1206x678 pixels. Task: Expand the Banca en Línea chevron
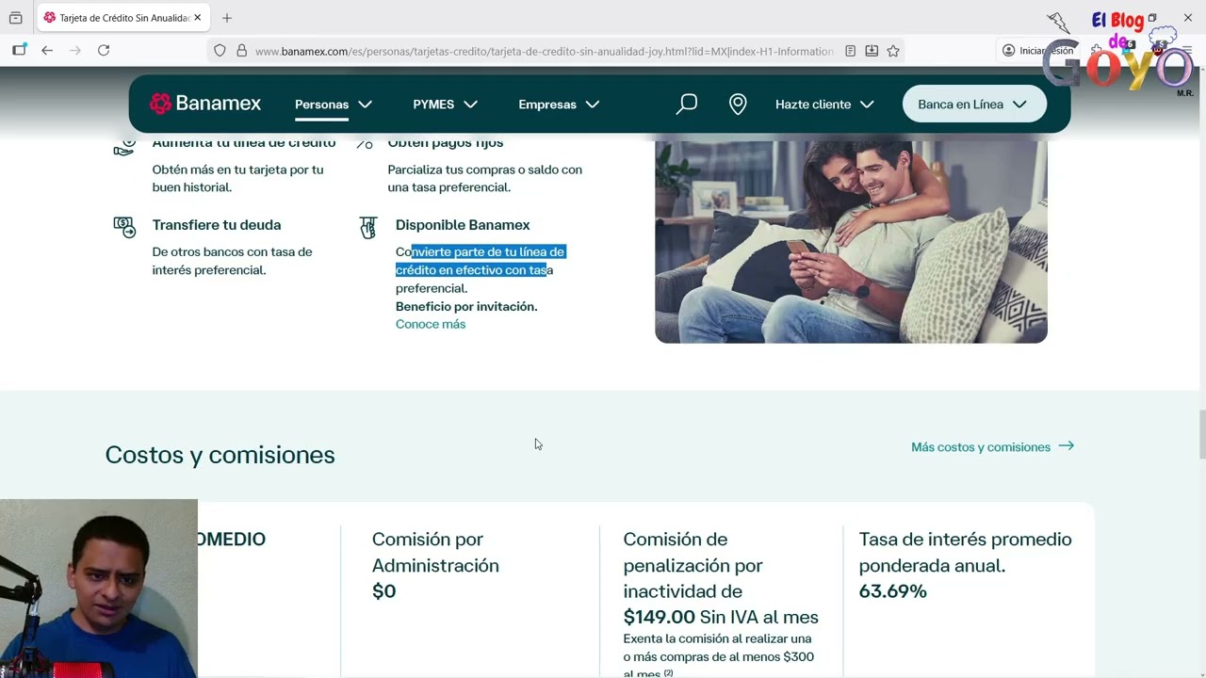[1019, 105]
